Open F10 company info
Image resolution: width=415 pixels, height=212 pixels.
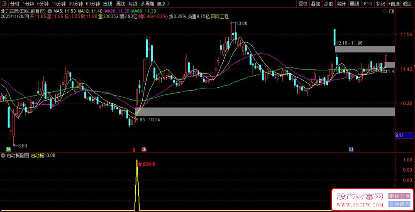point(368,4)
